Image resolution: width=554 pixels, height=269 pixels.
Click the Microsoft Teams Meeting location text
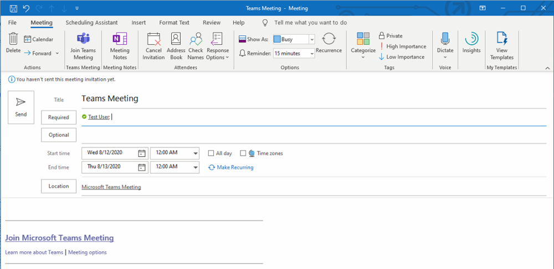pyautogui.click(x=111, y=187)
